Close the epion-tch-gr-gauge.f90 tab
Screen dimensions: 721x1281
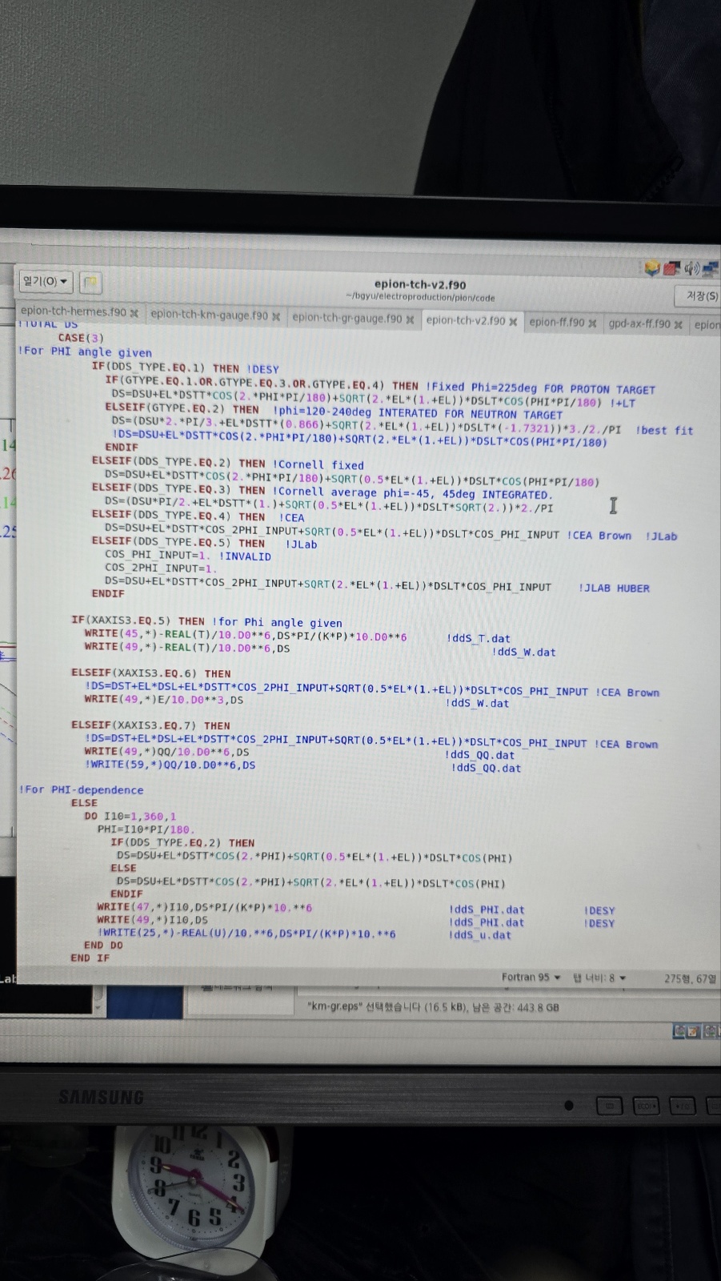click(x=410, y=319)
